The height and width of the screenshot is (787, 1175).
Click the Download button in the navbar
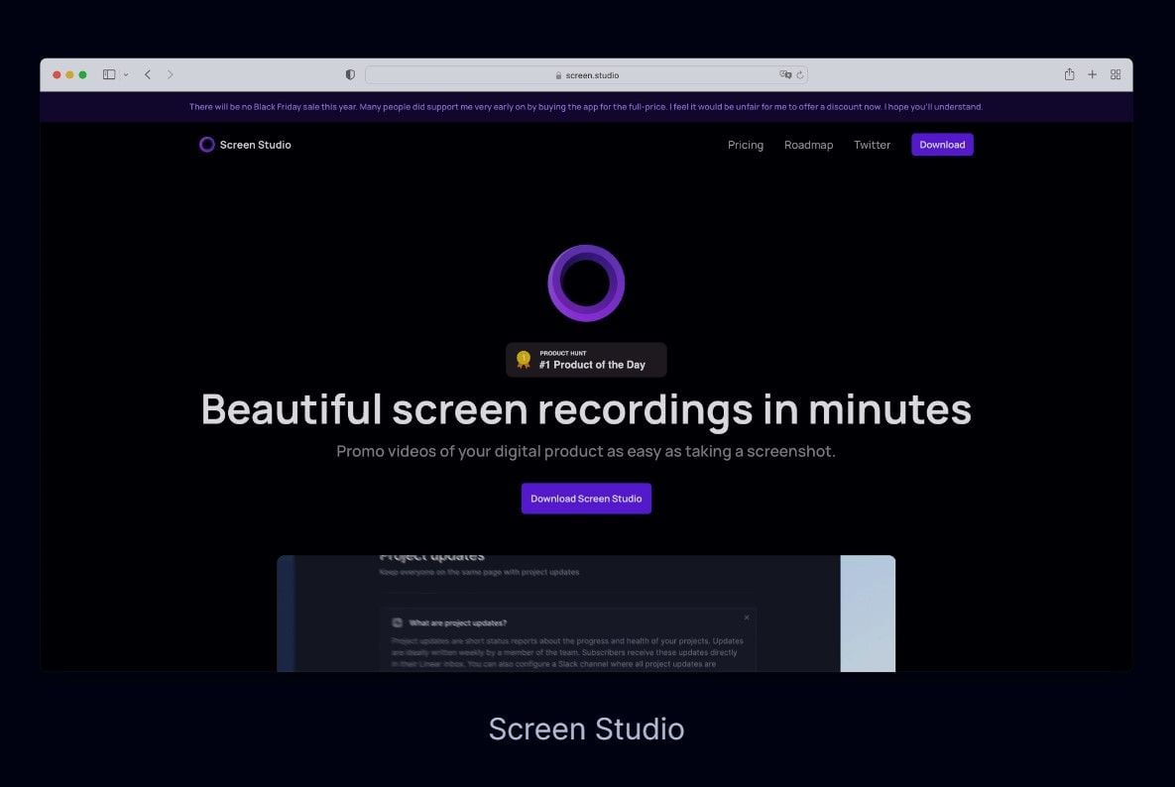(x=942, y=145)
